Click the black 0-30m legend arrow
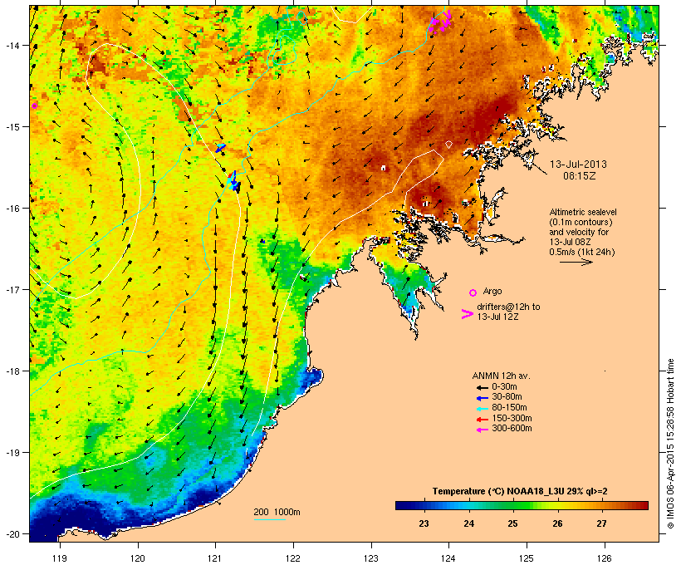 (482, 387)
